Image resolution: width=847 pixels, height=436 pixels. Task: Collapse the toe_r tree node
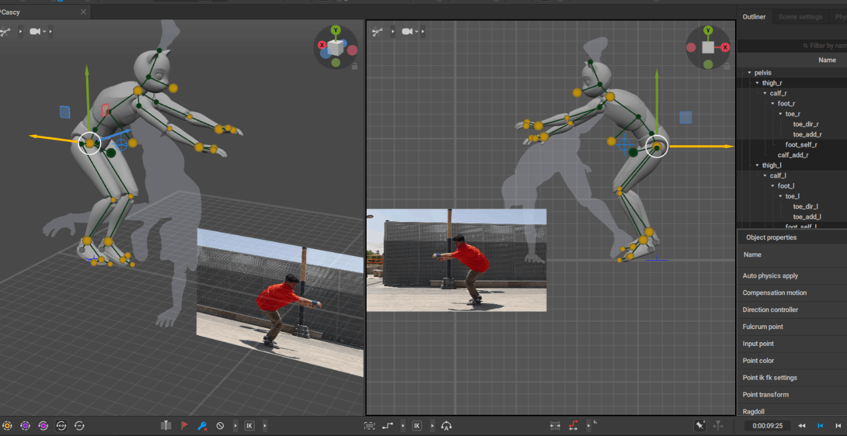click(x=780, y=114)
